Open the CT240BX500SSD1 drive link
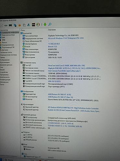 click(61, 124)
